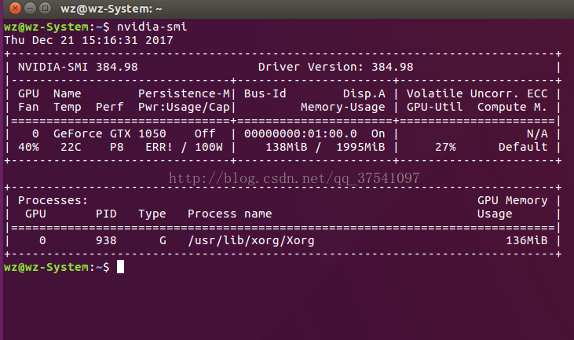Click the GPU-Util header
Screen dimensions: 574x340
click(x=434, y=108)
